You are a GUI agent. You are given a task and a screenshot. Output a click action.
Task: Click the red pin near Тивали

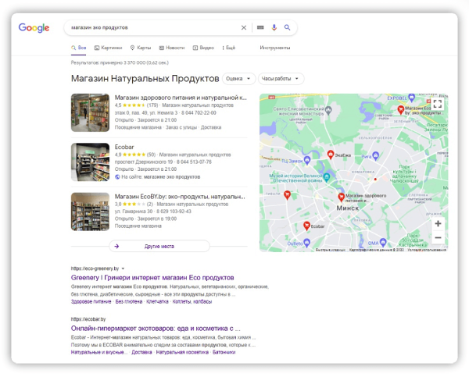pos(287,195)
